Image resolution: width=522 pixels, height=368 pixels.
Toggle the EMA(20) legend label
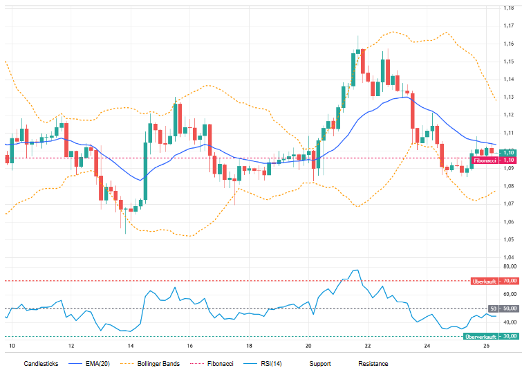(x=97, y=363)
